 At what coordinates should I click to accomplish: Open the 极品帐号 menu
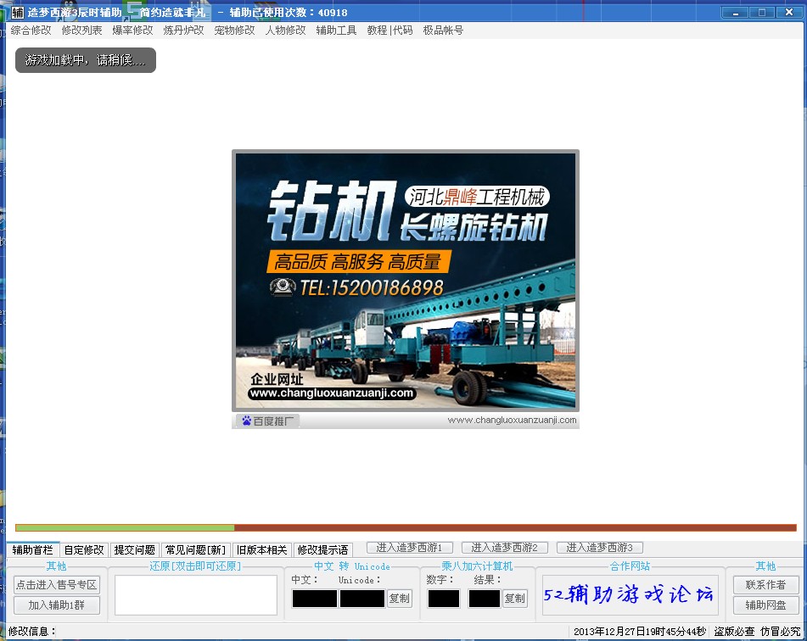coord(443,31)
